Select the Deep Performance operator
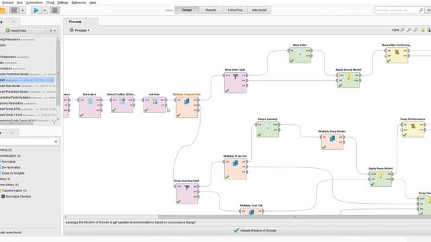This screenshot has height=242, width=431. pyautogui.click(x=413, y=130)
